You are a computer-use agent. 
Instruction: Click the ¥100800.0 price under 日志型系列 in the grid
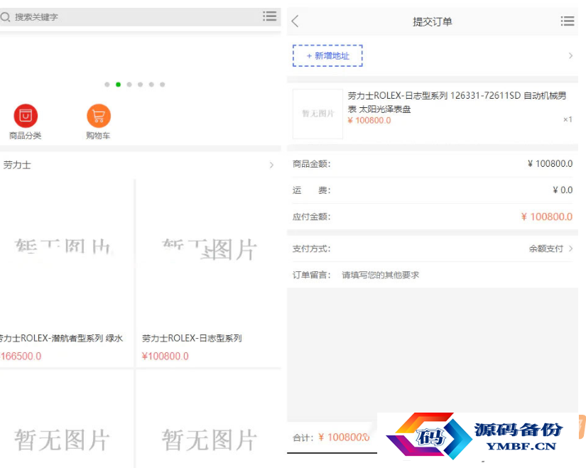[165, 357]
